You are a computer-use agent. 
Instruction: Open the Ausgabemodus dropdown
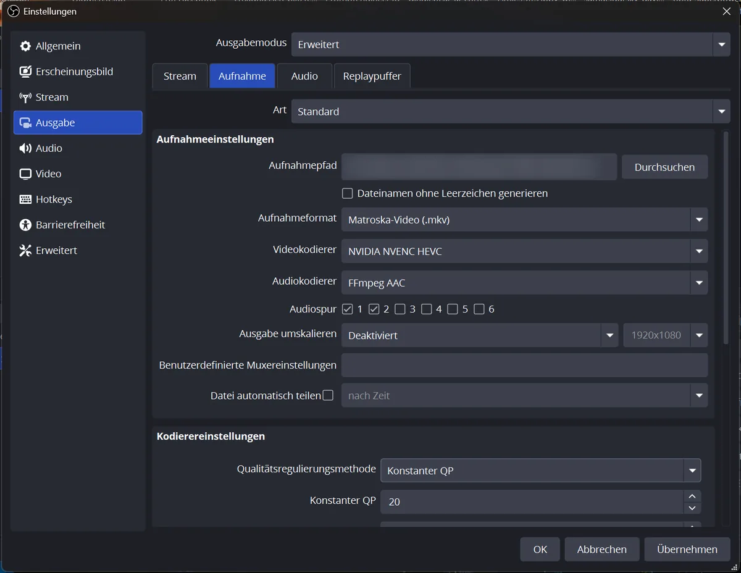[511, 44]
